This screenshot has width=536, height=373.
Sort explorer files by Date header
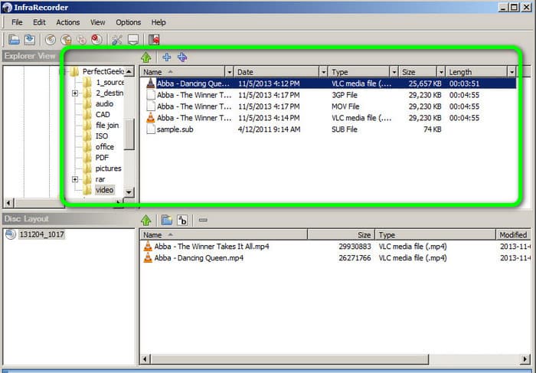[277, 72]
